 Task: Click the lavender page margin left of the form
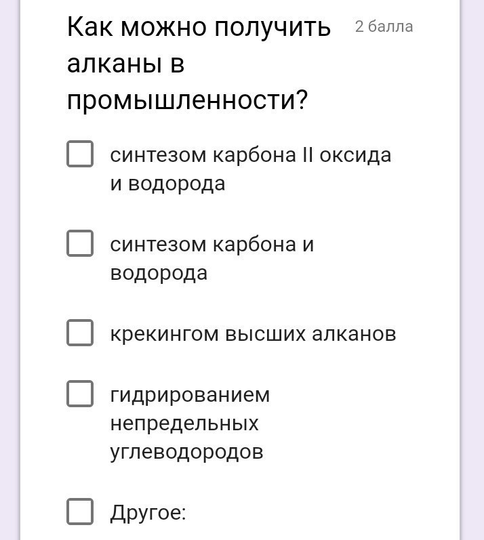(x=9, y=271)
